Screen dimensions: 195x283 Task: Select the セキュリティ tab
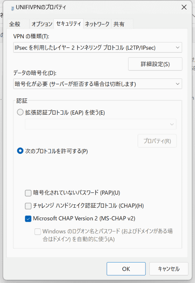(68, 24)
